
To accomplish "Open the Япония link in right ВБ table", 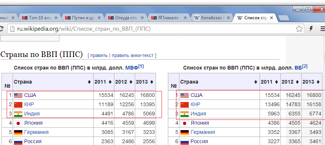I will pyautogui.click(x=200, y=123).
